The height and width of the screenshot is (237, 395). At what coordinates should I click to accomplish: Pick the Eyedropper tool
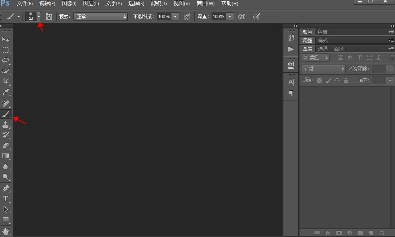pos(6,92)
